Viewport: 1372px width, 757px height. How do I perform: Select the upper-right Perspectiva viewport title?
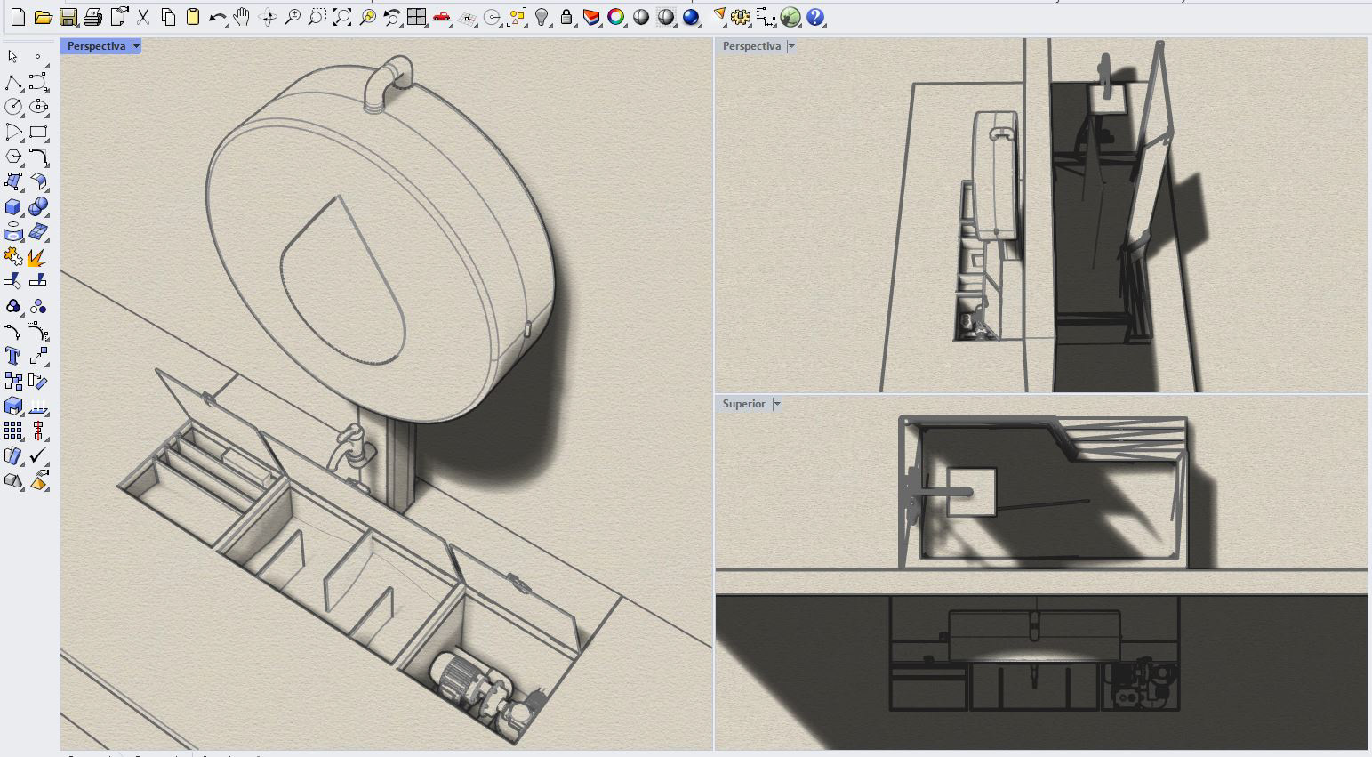click(751, 46)
